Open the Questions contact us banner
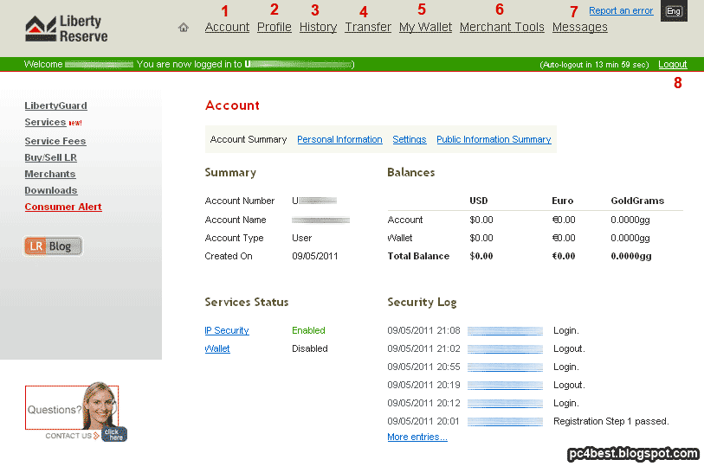The image size is (704, 466). tap(76, 412)
